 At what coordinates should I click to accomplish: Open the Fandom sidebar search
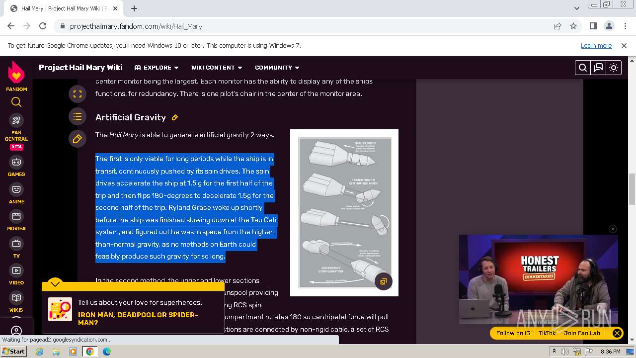click(16, 102)
